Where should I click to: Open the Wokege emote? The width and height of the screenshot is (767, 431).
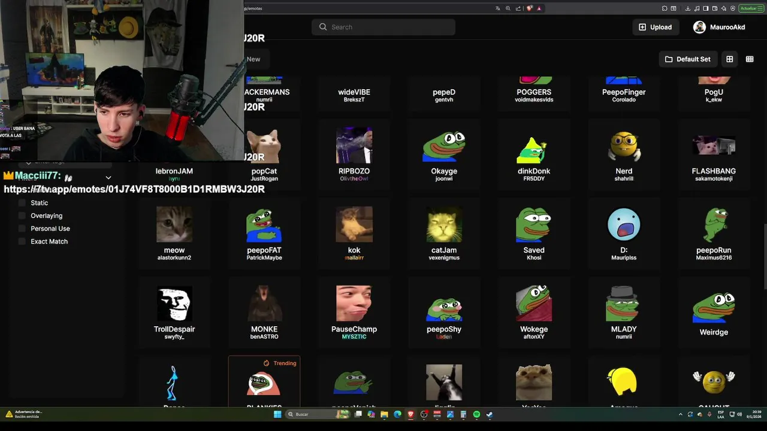534,312
